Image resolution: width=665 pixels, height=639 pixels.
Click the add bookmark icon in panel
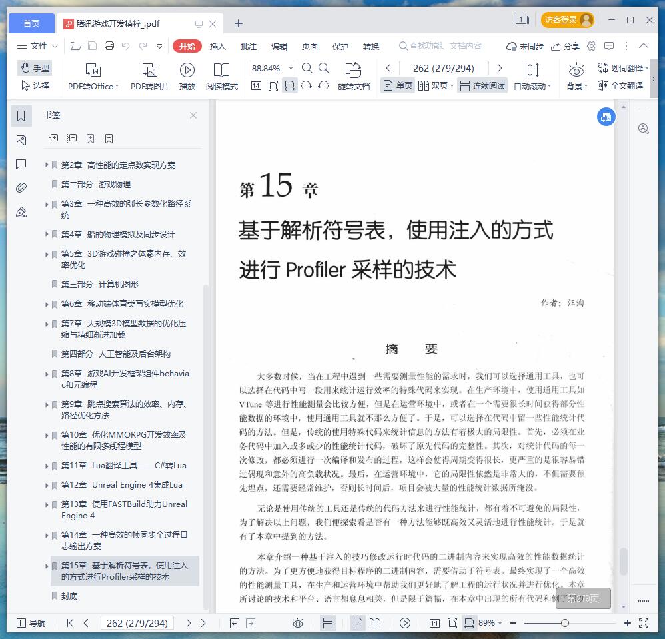[x=91, y=139]
